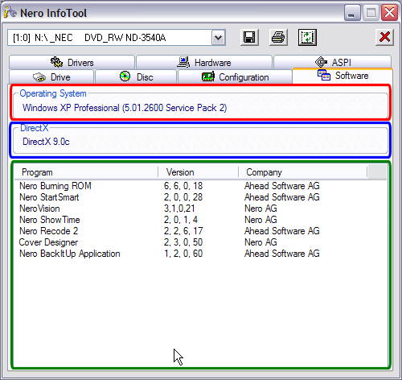Switch to the Hardware tab
Image resolution: width=402 pixels, height=380 pixels.
[x=204, y=63]
